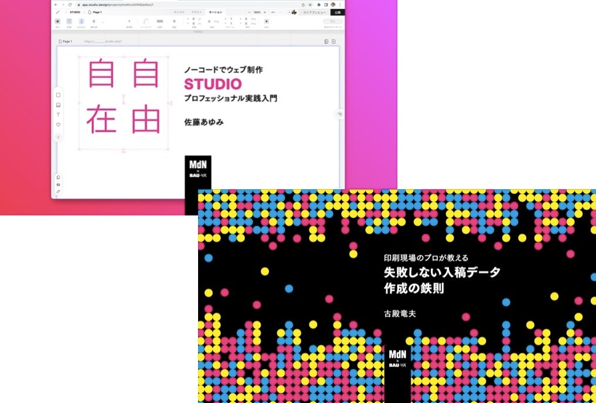Click the Page 1 label above the canvas
The width and height of the screenshot is (596, 403).
click(66, 42)
